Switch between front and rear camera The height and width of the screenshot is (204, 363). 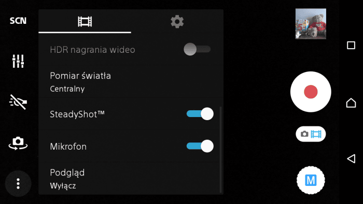pos(18,143)
